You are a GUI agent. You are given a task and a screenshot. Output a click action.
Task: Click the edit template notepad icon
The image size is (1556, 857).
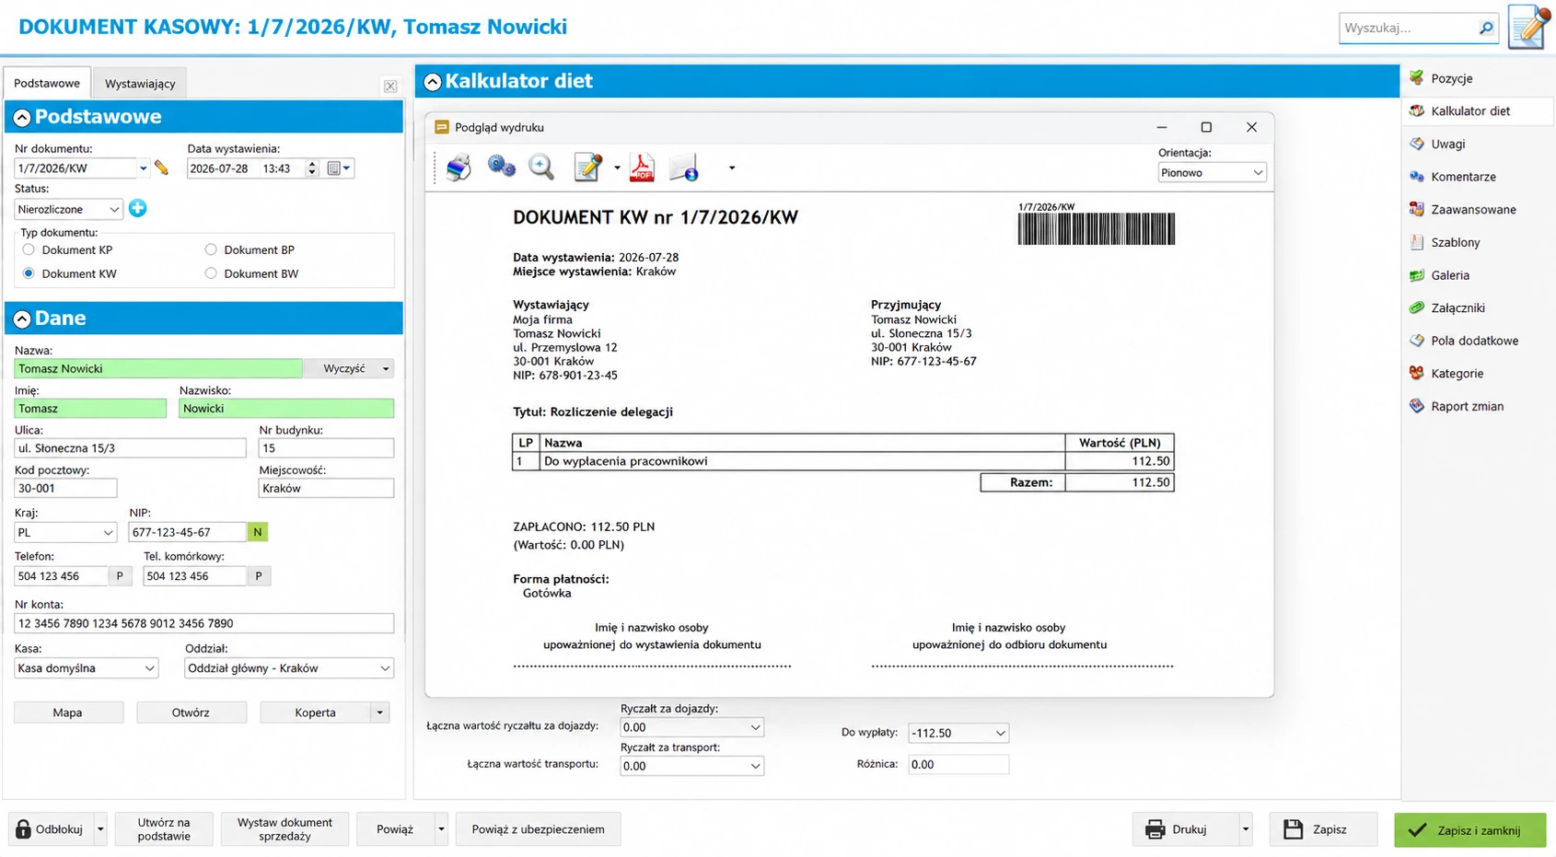[587, 168]
